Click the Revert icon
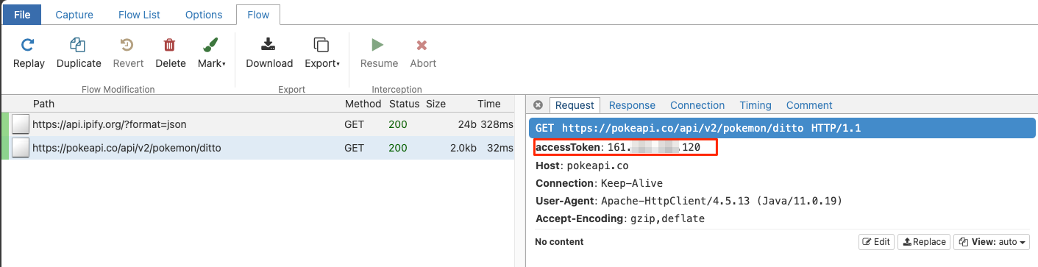The width and height of the screenshot is (1038, 267). point(128,45)
